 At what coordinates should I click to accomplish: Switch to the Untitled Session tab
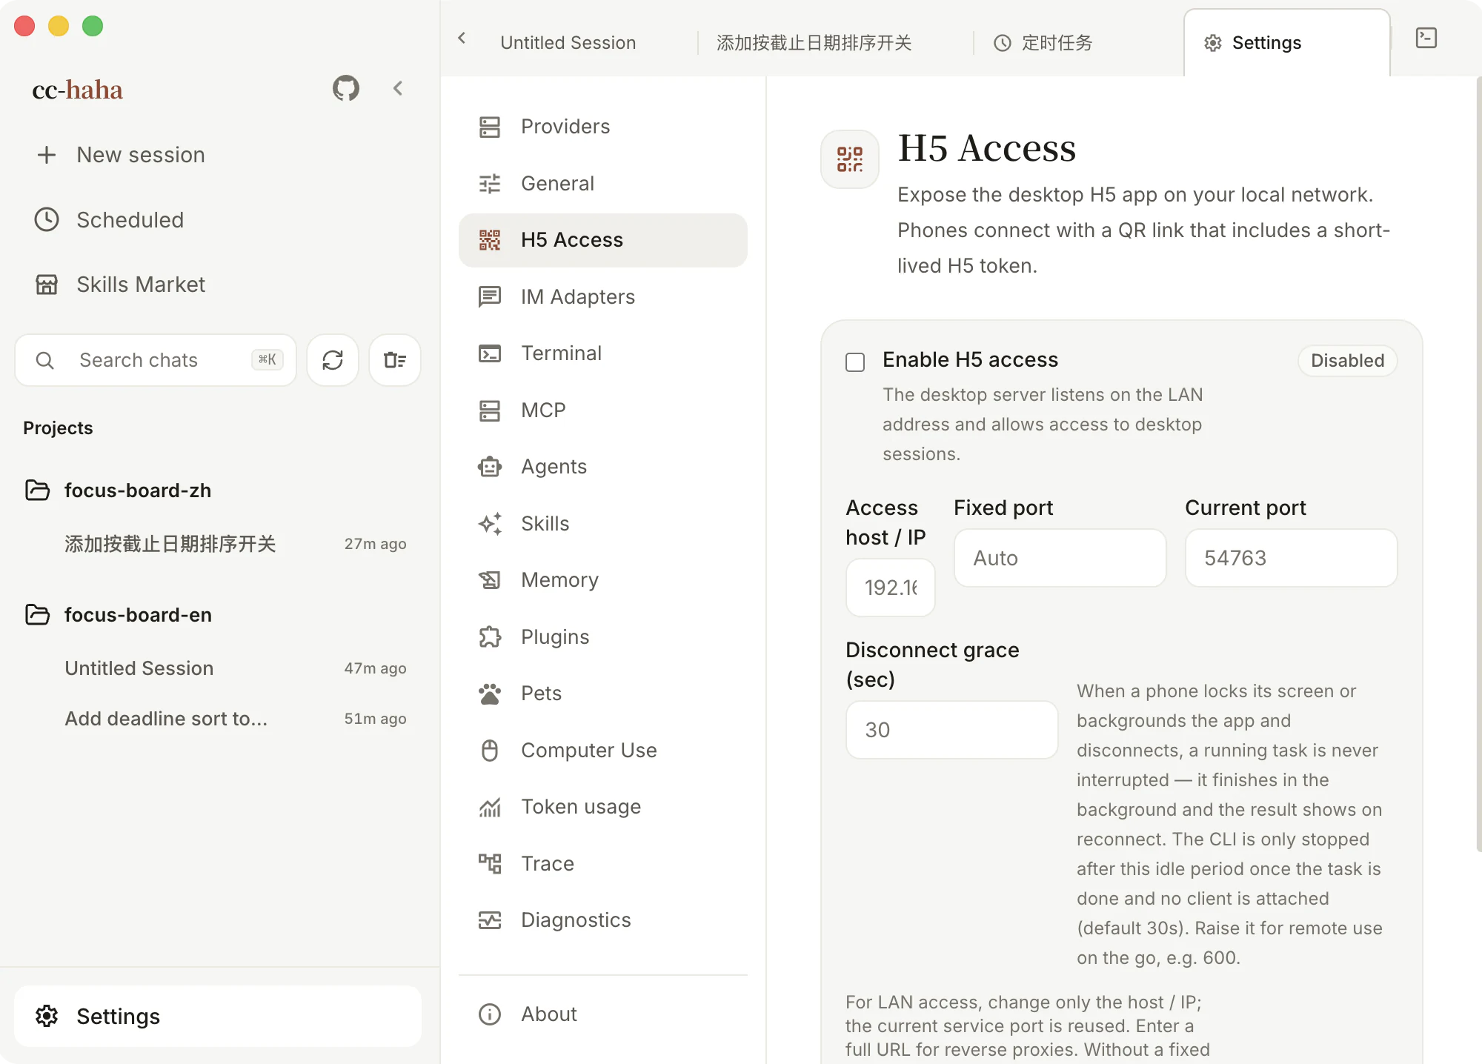[x=568, y=43]
